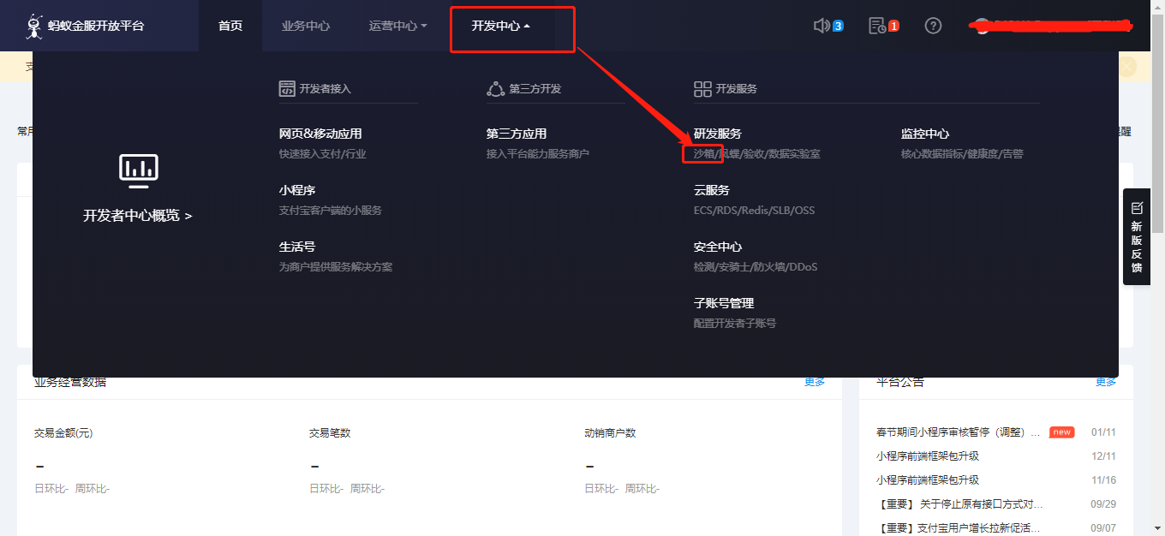Image resolution: width=1165 pixels, height=536 pixels.
Task: Click the 开发服务 section heading
Action: 737,89
